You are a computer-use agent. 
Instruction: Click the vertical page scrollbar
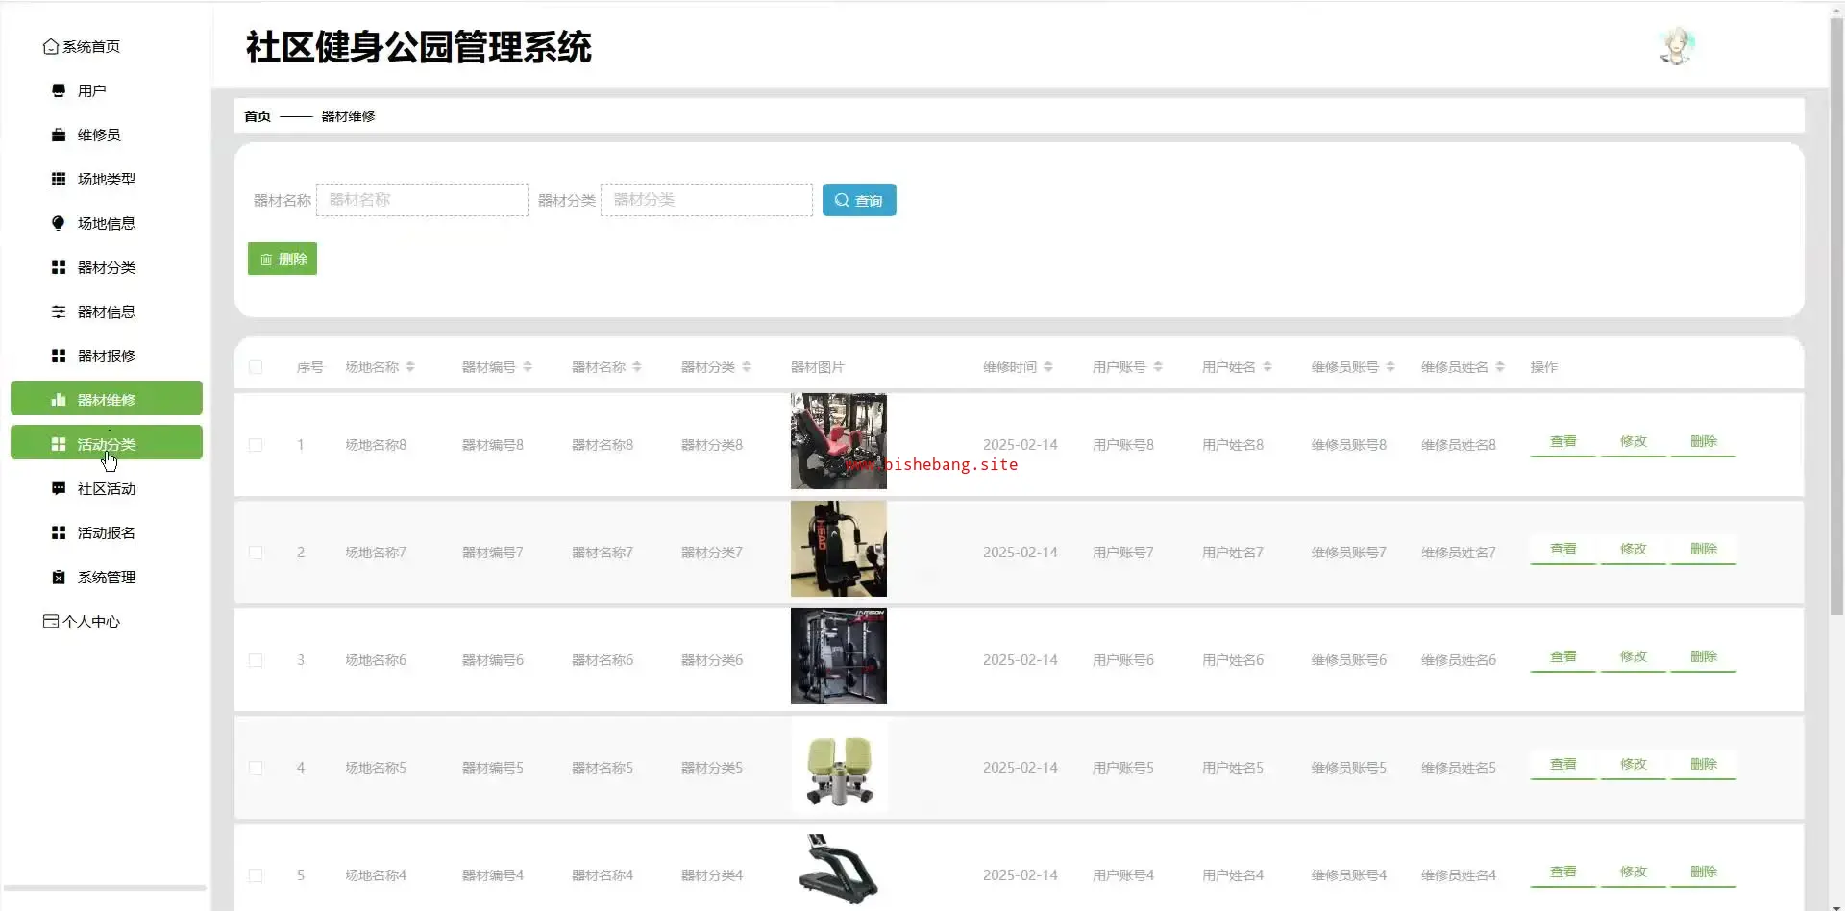click(1836, 317)
